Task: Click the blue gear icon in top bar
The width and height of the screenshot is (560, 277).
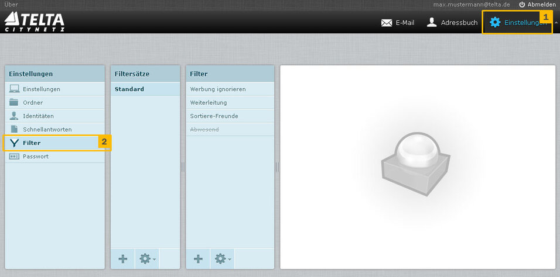Action: pos(495,22)
